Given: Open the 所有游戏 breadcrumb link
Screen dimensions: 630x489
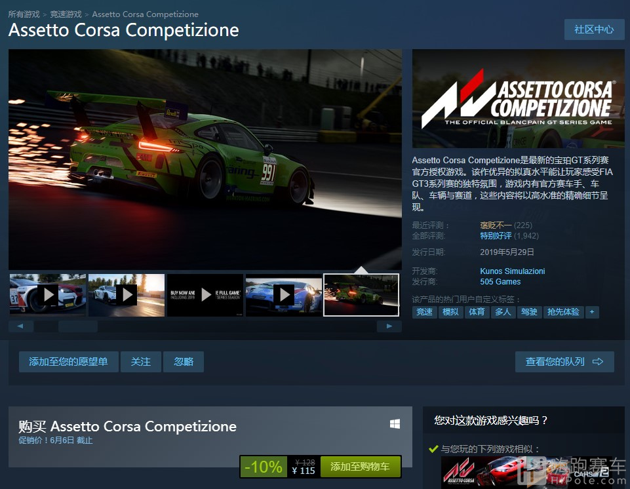Looking at the screenshot, I should pos(24,14).
